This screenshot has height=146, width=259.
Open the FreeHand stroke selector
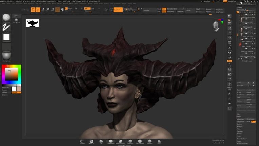(6, 28)
